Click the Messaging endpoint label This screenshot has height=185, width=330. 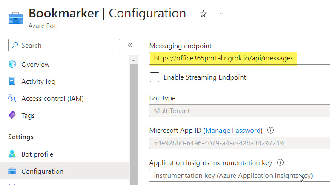click(x=181, y=46)
